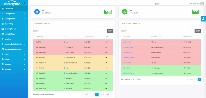
Task: Open Amy Suarez staff link
Action: coord(127,63)
